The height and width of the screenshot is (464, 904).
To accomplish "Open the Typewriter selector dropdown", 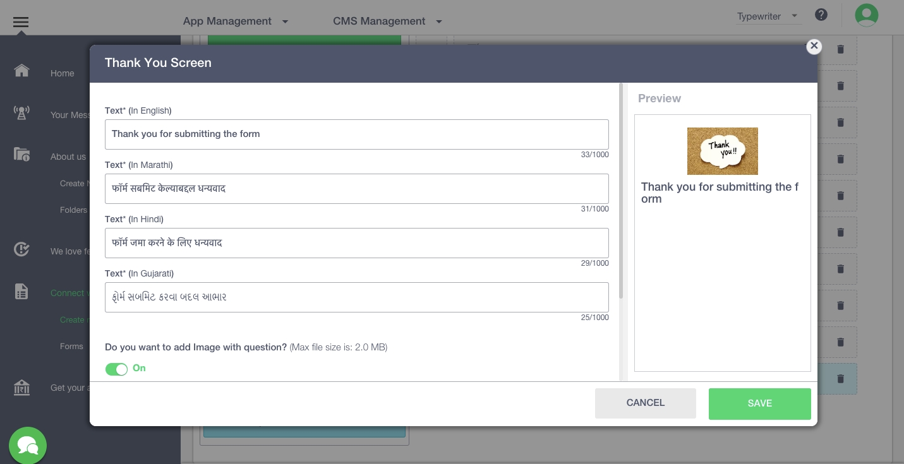I will click(x=768, y=16).
